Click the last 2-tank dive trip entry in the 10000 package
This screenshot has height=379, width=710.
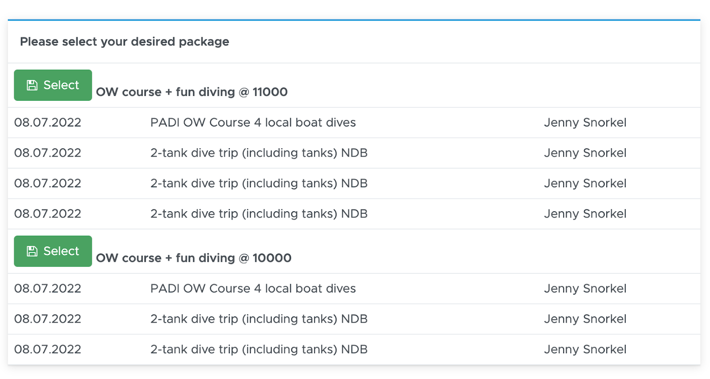tap(259, 349)
